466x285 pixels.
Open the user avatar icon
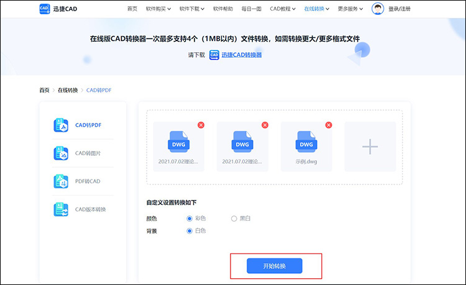(x=378, y=9)
